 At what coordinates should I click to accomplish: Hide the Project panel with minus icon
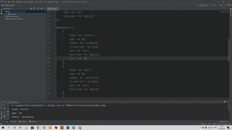coord(45,9)
